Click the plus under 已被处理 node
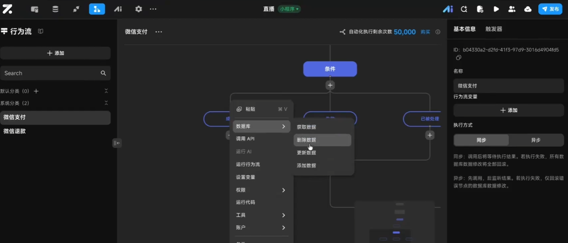 pyautogui.click(x=430, y=135)
